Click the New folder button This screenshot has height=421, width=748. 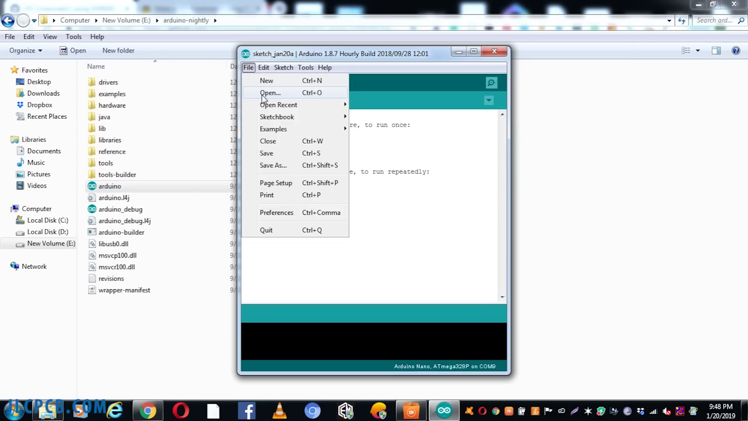pos(118,51)
